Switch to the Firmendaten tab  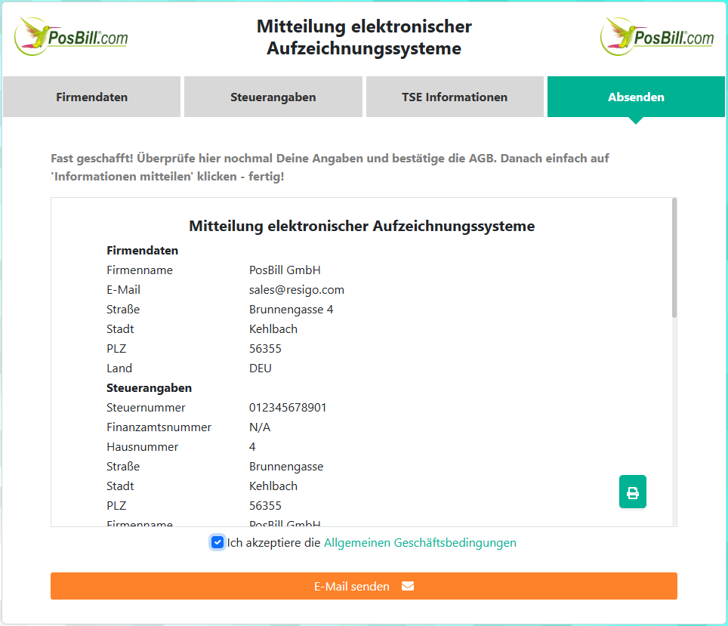tap(91, 97)
